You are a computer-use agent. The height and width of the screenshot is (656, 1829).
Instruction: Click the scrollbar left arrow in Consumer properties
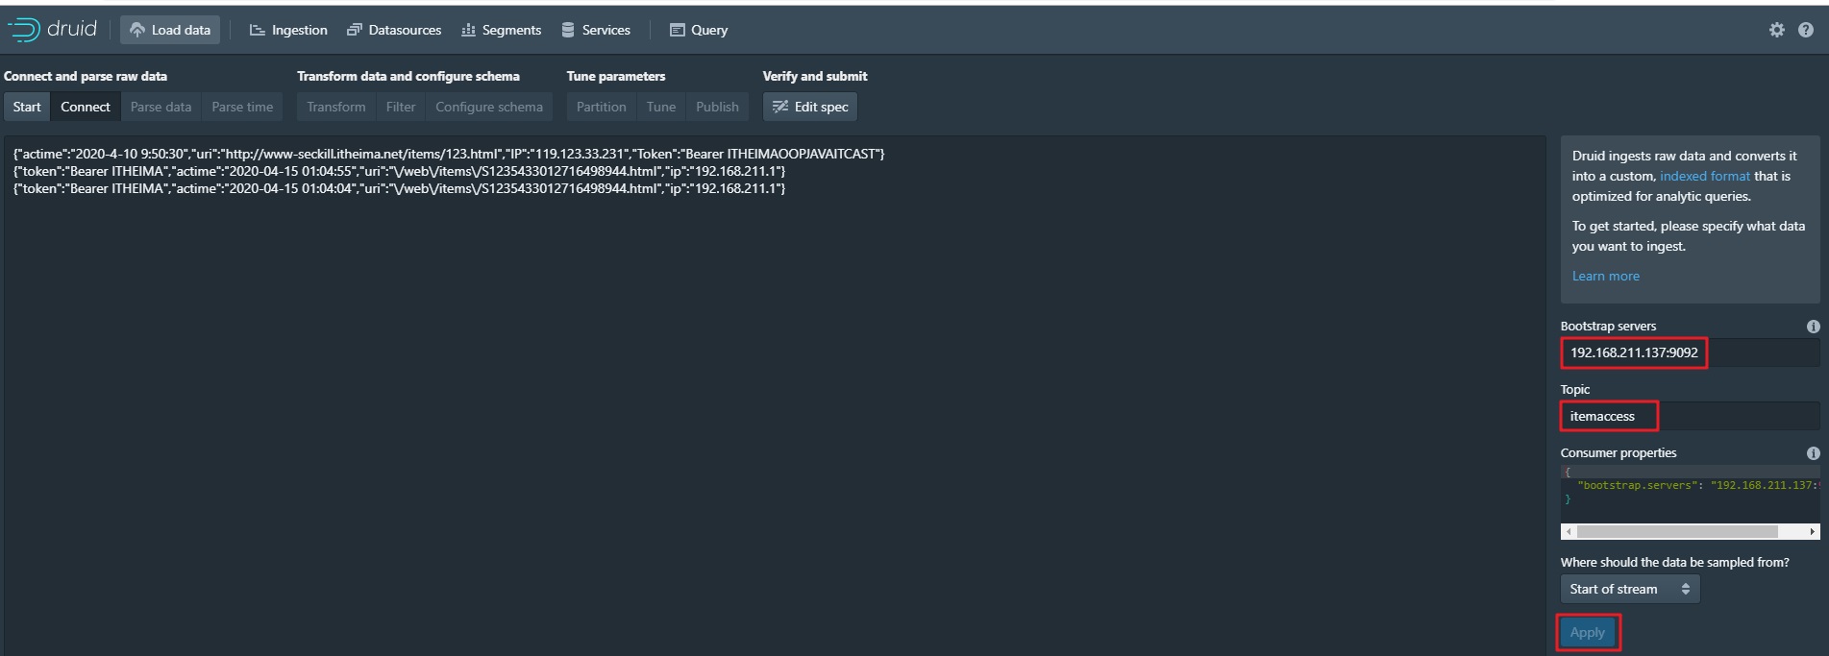tap(1569, 531)
